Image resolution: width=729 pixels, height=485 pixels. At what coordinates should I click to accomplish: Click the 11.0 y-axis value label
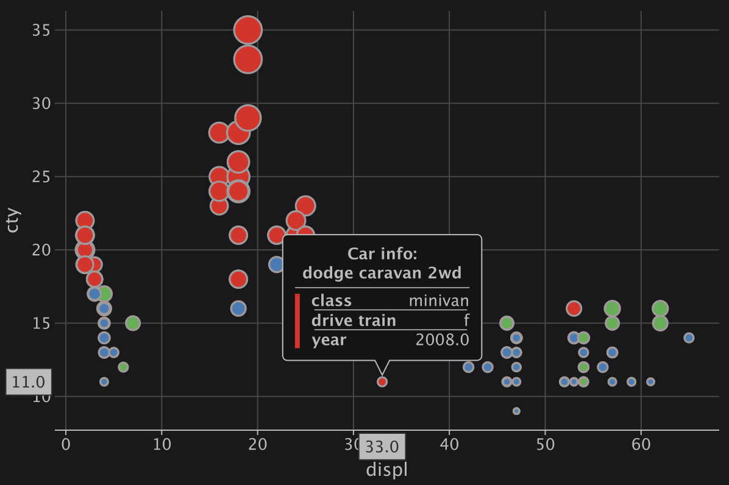tap(29, 382)
